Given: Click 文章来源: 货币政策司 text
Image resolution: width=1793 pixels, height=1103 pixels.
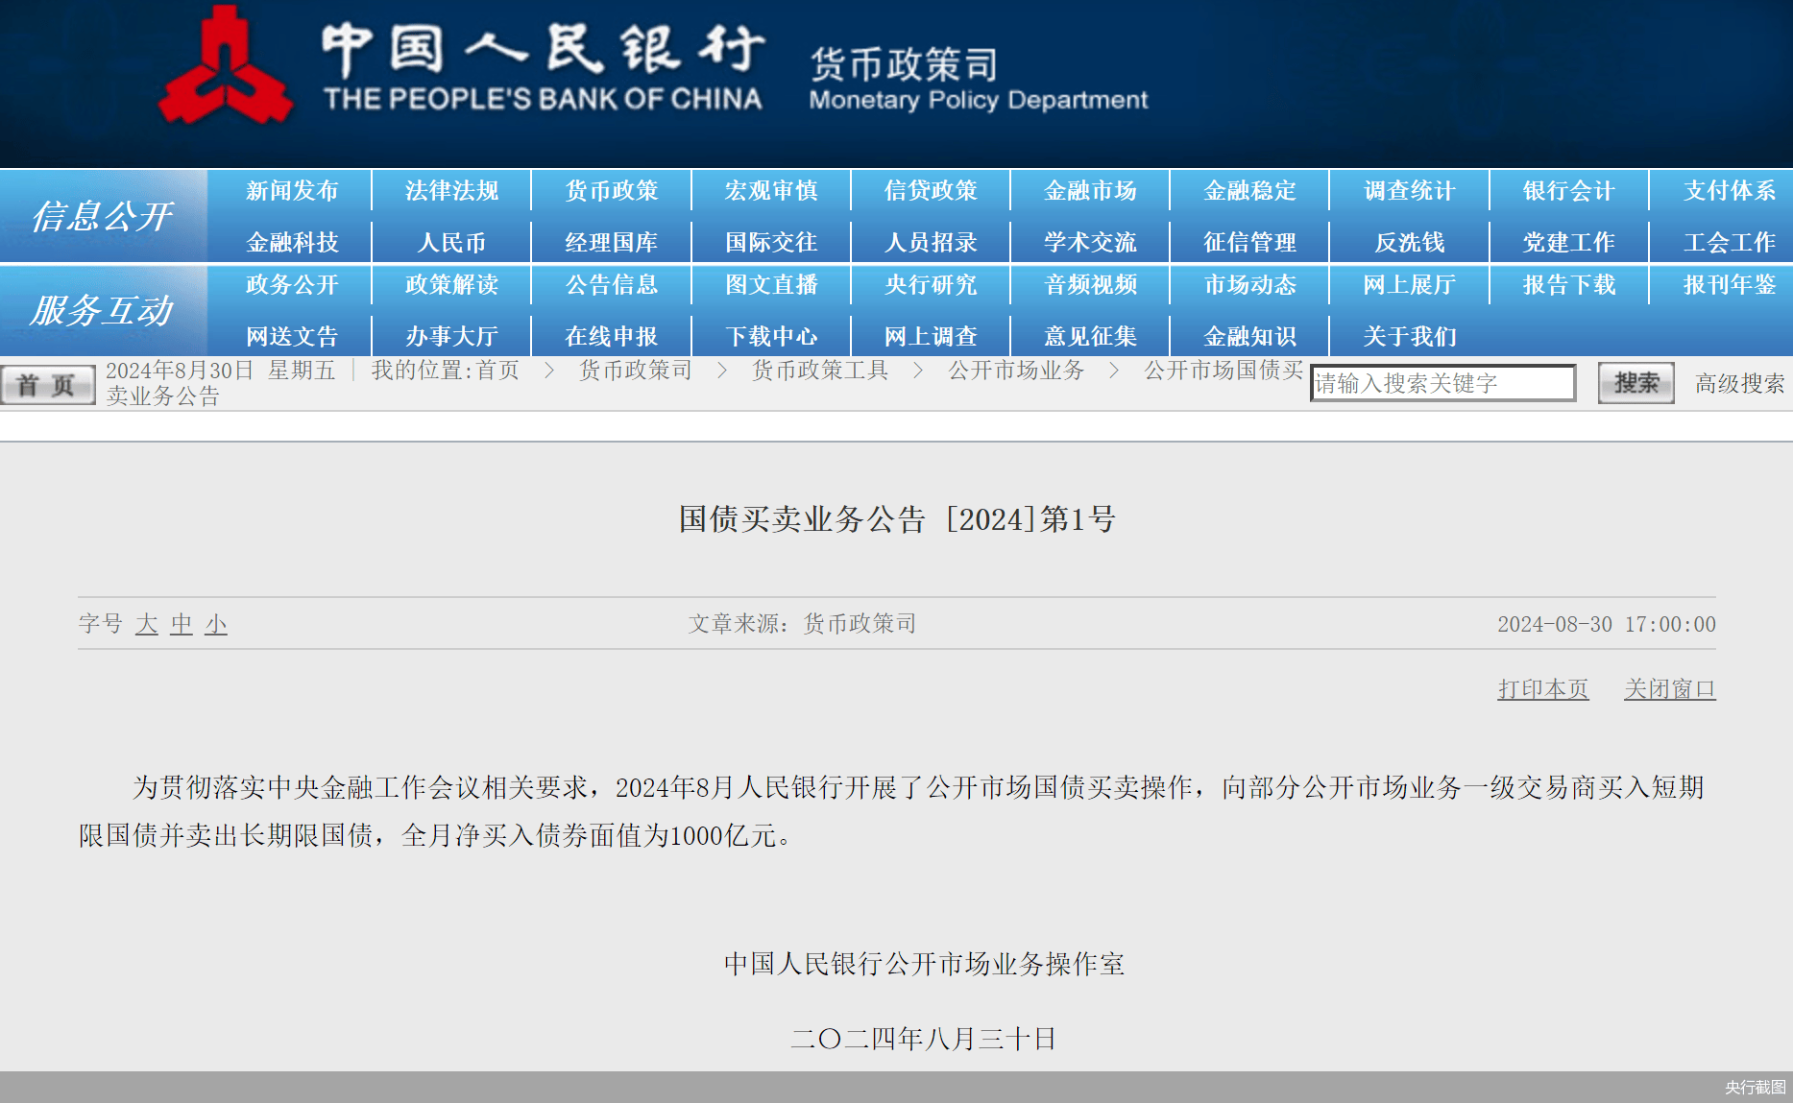Looking at the screenshot, I should click(x=802, y=624).
